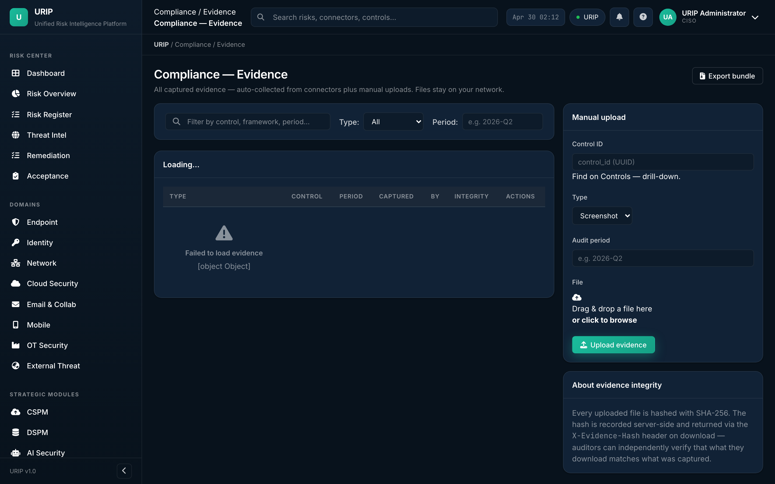775x484 pixels.
Task: Go to Risk Overview page
Action: (x=52, y=94)
